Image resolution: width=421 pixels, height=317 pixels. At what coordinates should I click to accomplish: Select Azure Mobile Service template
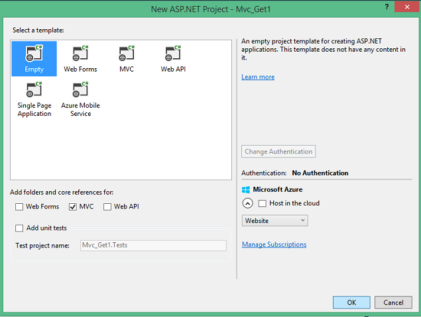tap(80, 99)
